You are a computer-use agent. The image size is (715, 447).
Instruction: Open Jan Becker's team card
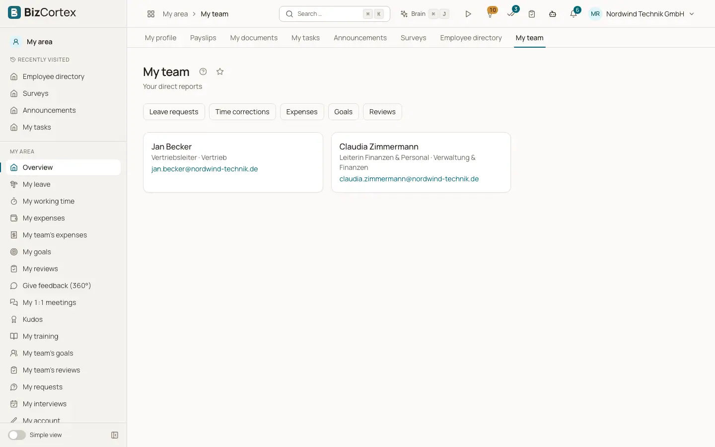coord(233,162)
